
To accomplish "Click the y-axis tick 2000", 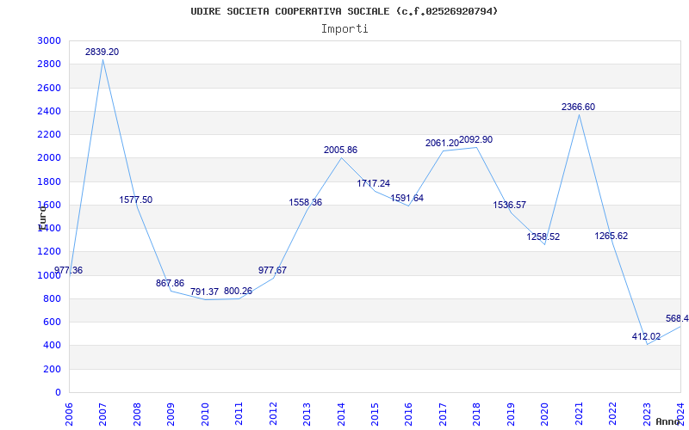I will [50, 158].
